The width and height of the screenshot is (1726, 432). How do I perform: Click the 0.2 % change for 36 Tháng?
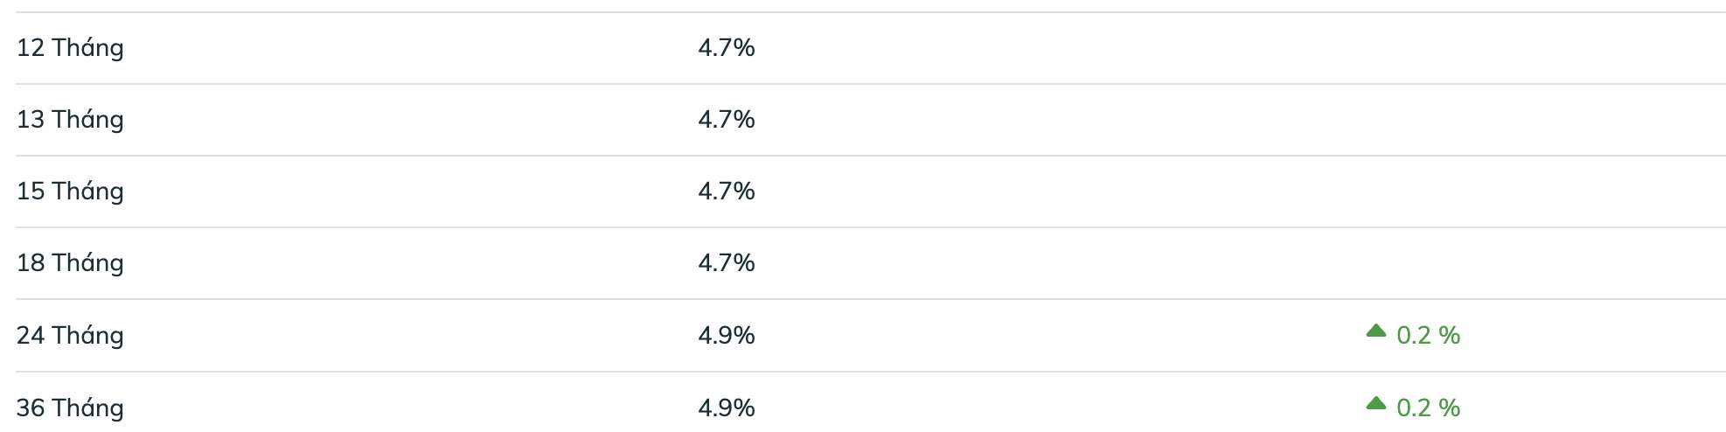[x=1429, y=408]
